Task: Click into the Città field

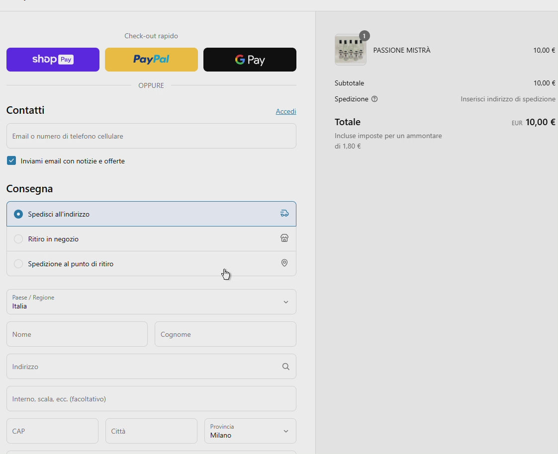Action: pyautogui.click(x=151, y=431)
